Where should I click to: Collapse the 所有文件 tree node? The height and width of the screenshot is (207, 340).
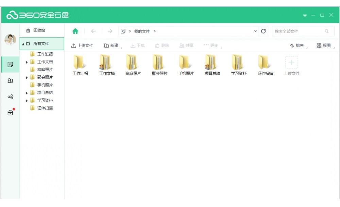click(x=23, y=43)
